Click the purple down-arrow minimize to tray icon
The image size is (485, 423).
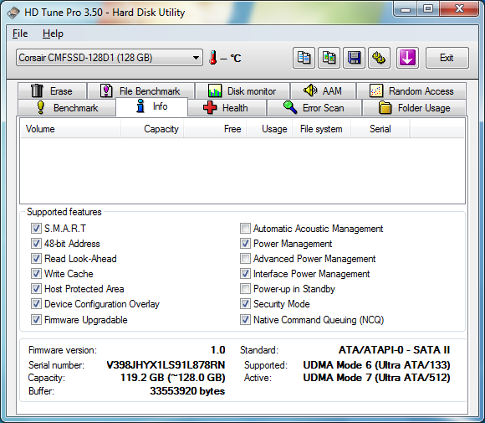[407, 58]
